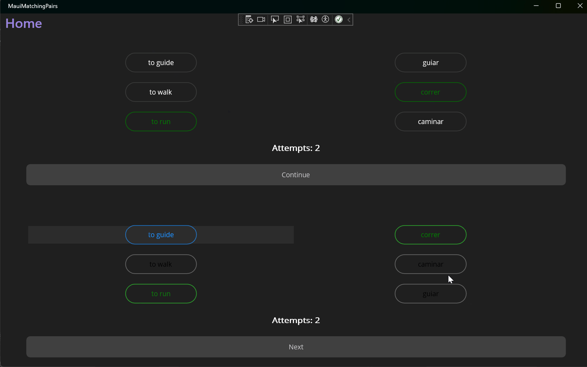587x367 pixels.
Task: Click the screen capture camera icon
Action: tap(261, 19)
